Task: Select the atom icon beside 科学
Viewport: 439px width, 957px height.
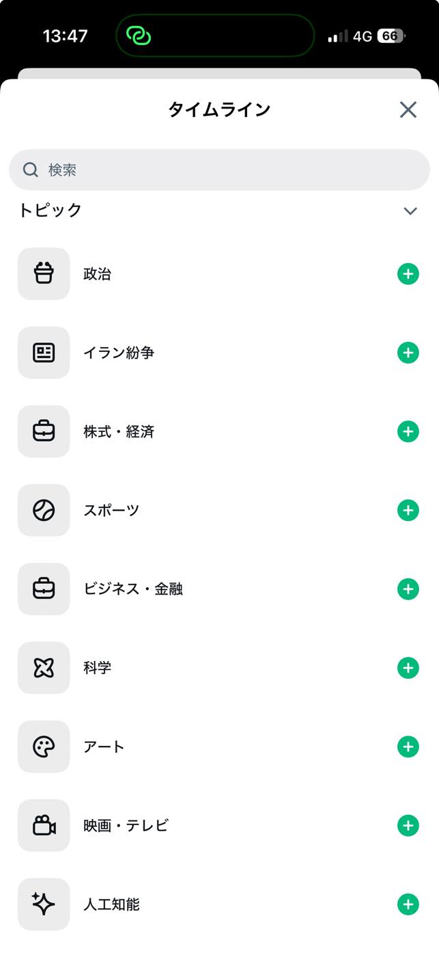Action: tap(43, 668)
